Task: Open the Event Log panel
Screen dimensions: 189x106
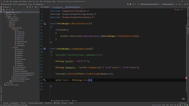Action: (183, 103)
